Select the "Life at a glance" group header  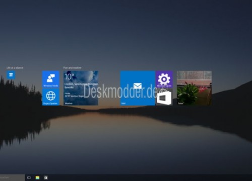15,68
